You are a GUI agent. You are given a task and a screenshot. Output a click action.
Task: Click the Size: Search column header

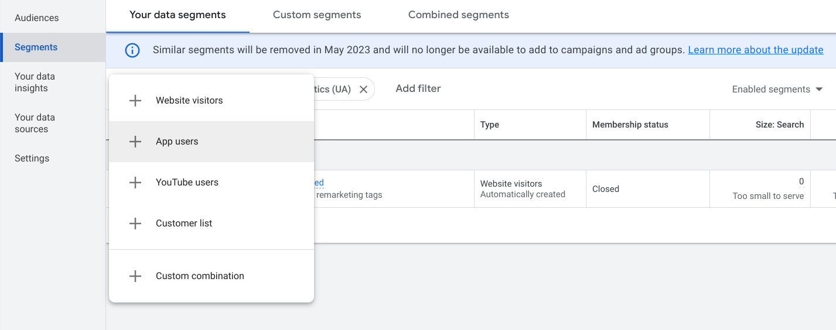tap(779, 125)
